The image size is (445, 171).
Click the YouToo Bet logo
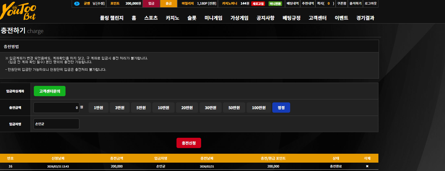(x=18, y=11)
